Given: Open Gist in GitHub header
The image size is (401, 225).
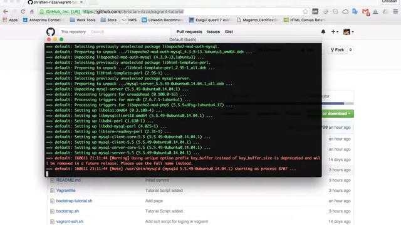Looking at the screenshot, I should [x=229, y=32].
